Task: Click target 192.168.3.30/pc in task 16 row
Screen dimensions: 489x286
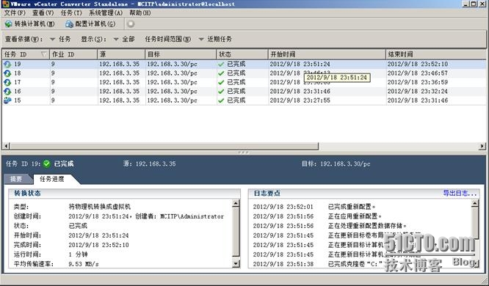Action: (172, 91)
